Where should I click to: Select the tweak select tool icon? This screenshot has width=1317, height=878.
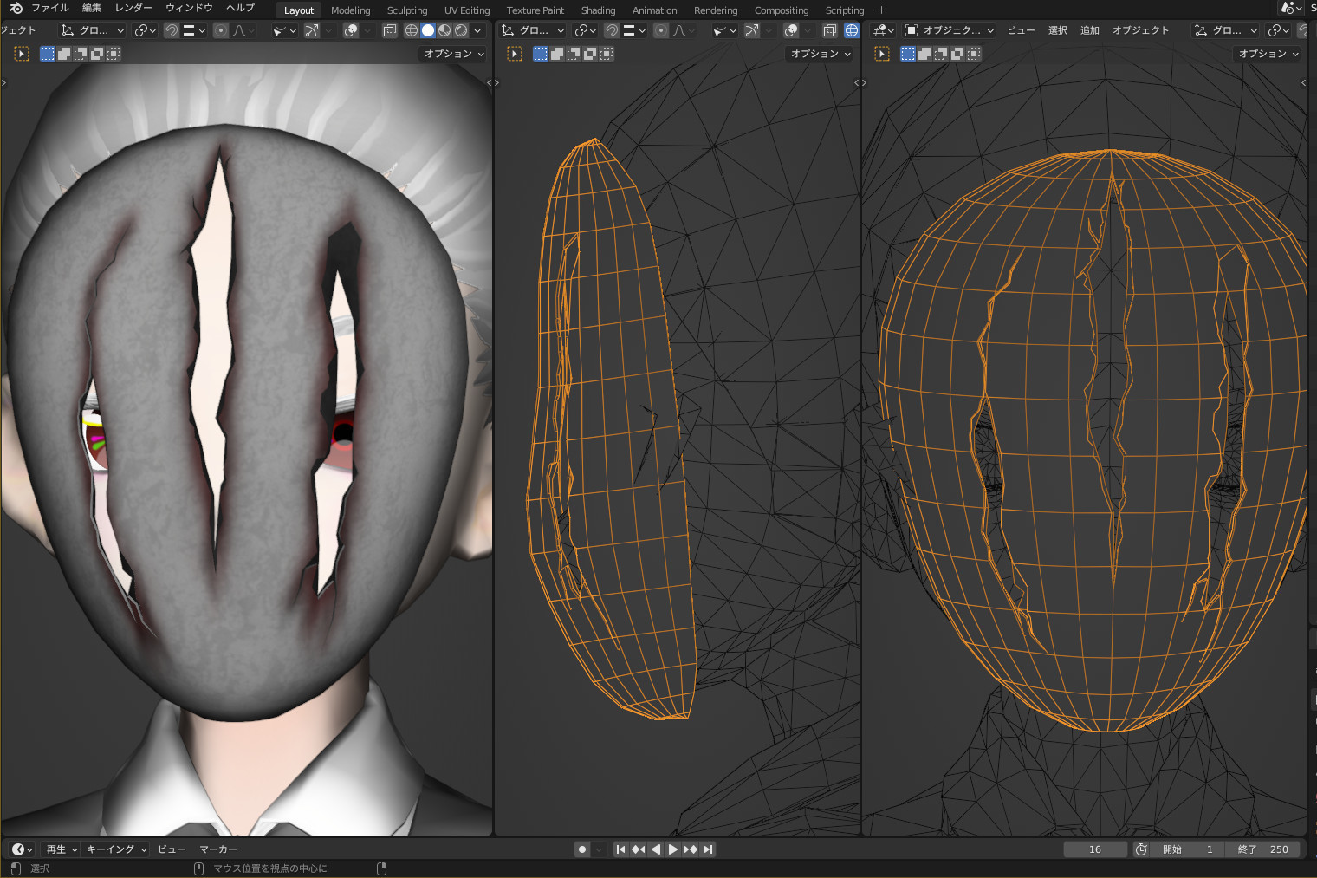pyautogui.click(x=21, y=53)
